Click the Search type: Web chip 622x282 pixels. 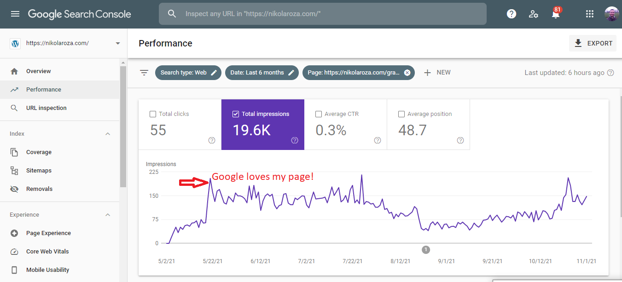click(x=188, y=73)
